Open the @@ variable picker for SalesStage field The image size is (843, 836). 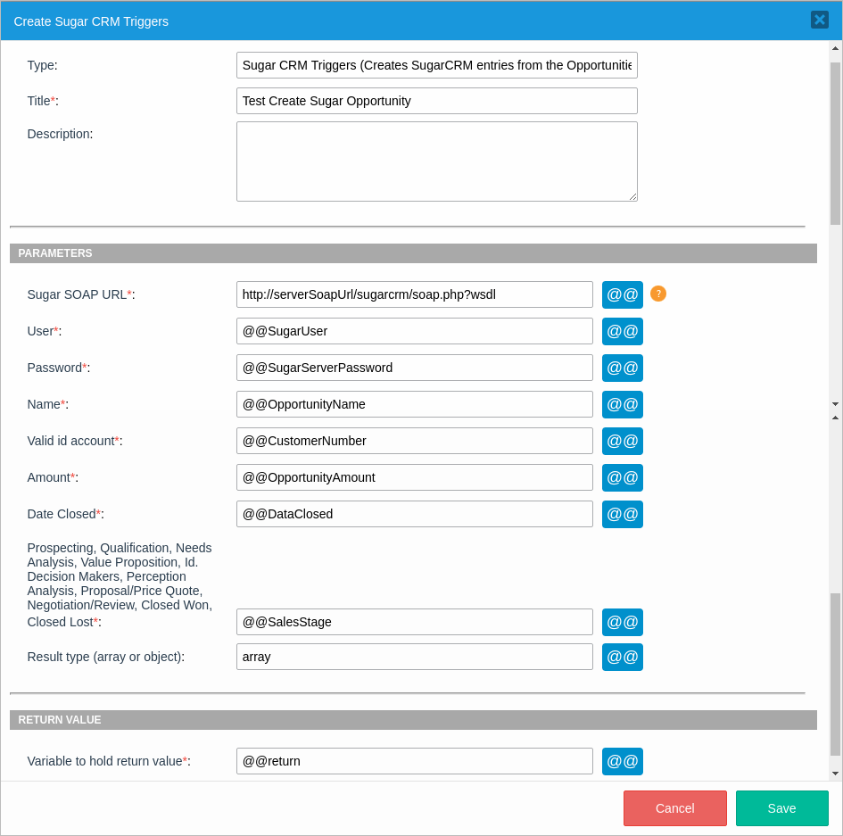tap(622, 622)
